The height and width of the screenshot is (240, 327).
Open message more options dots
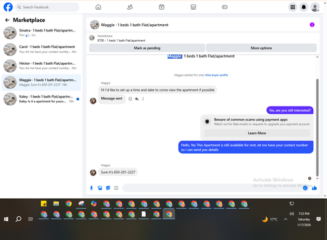tap(143, 99)
